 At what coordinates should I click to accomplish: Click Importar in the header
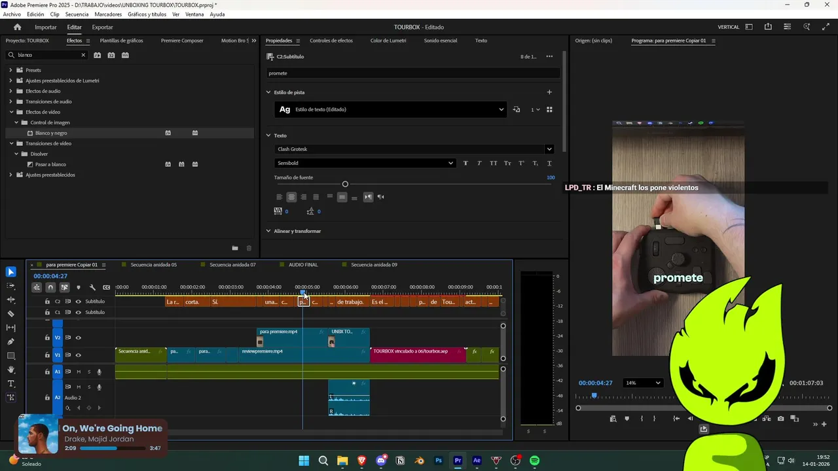(x=46, y=27)
